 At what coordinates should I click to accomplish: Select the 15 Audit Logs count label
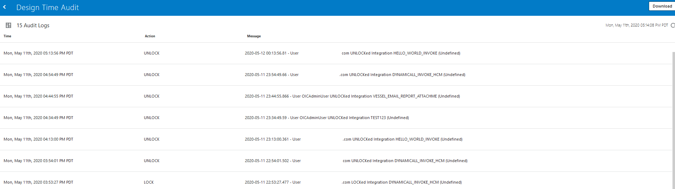point(33,25)
